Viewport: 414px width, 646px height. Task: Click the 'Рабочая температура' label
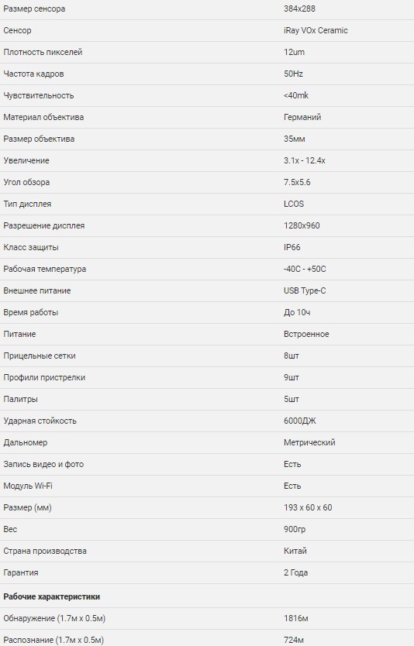[45, 269]
